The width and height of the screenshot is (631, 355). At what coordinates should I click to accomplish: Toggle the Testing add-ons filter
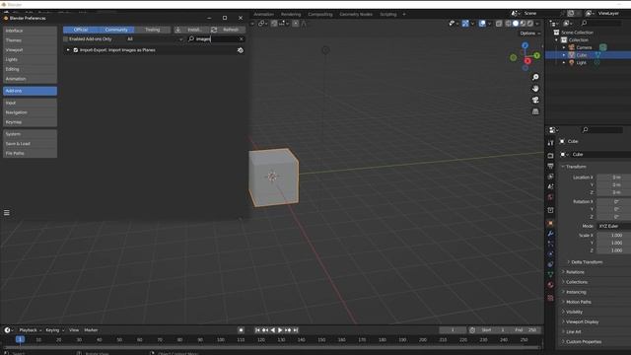(152, 30)
